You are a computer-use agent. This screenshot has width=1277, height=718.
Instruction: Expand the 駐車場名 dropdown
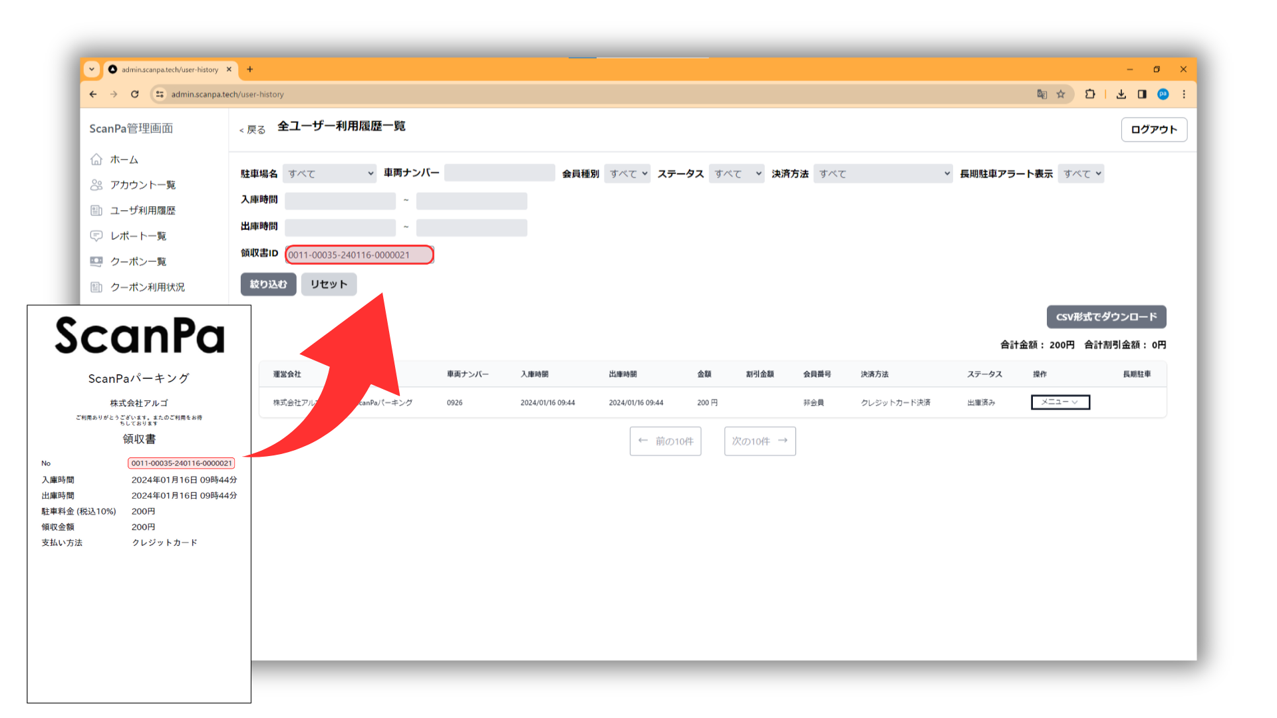pos(329,174)
